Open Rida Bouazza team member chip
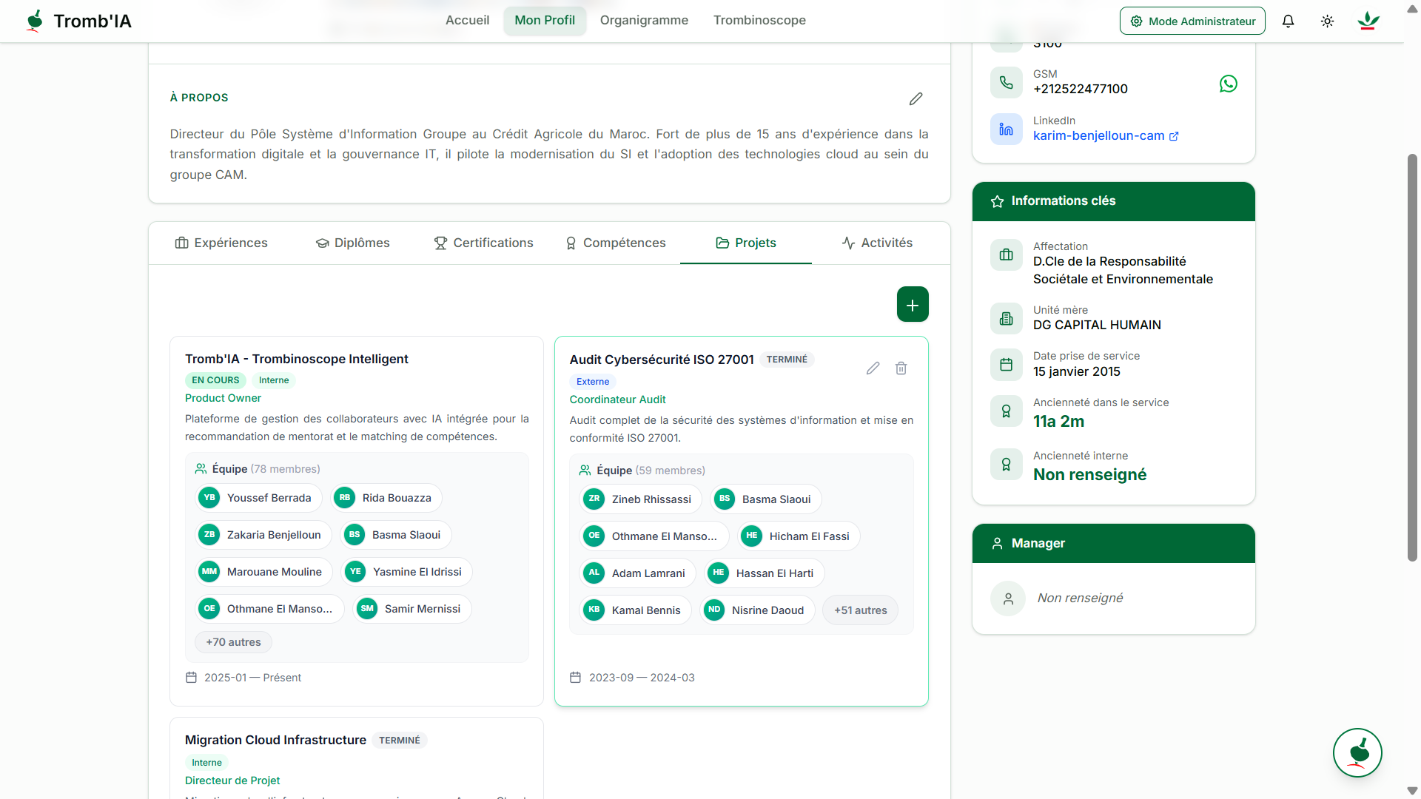This screenshot has width=1421, height=799. click(x=386, y=498)
